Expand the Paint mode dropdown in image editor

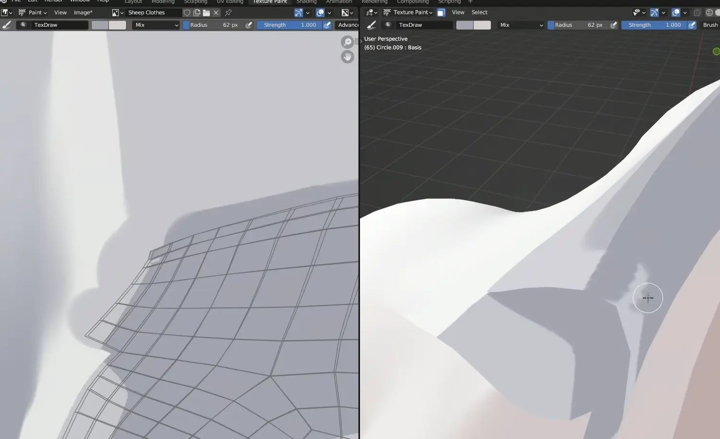[x=34, y=12]
